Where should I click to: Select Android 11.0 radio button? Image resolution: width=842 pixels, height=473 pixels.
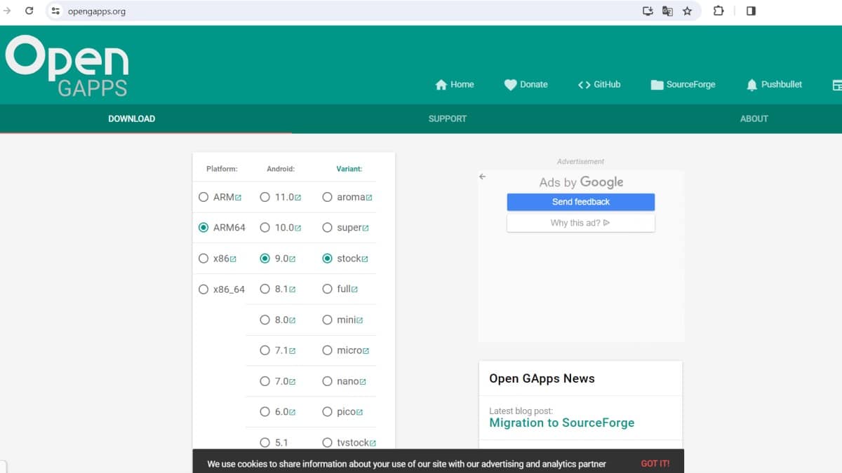tap(265, 198)
